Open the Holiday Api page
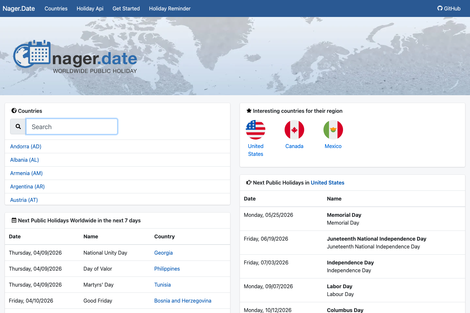Screen dimensions: 470x313 90,8
